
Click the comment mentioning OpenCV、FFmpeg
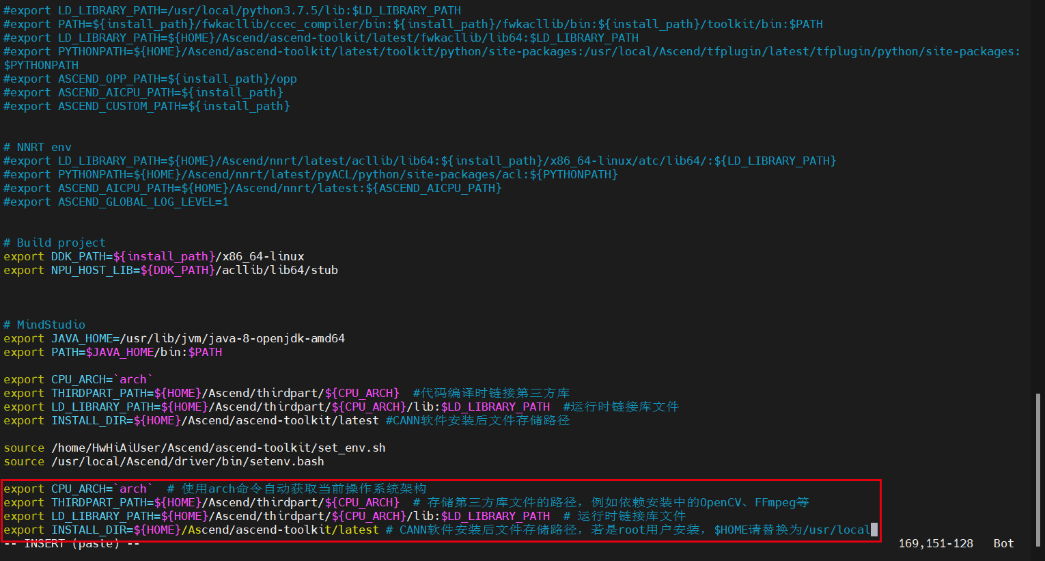click(x=611, y=502)
